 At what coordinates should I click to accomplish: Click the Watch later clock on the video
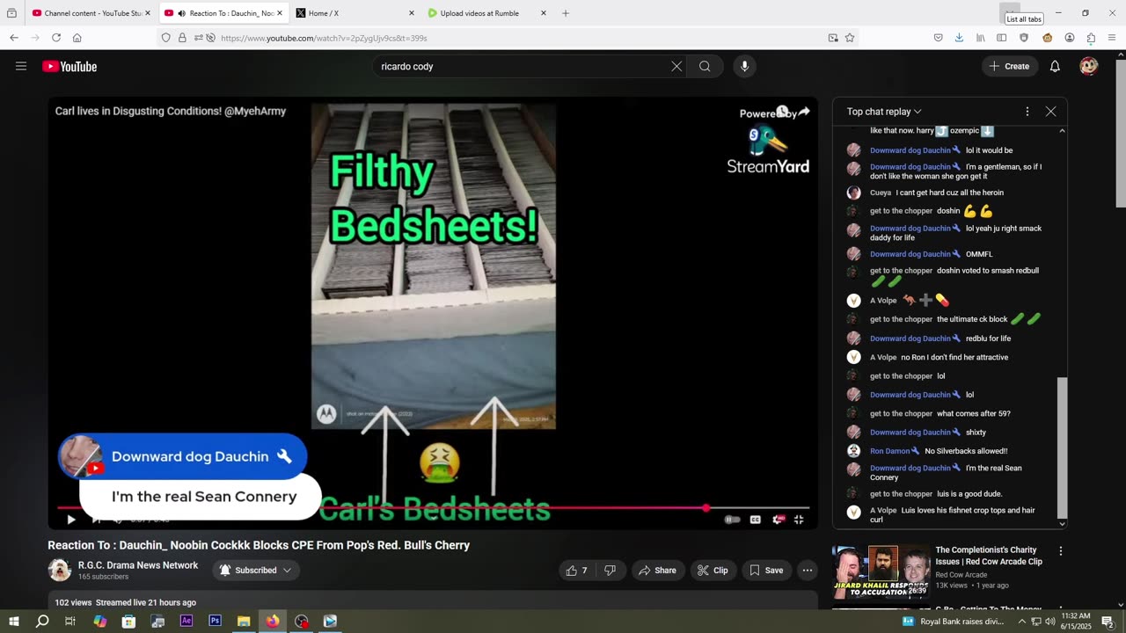(781, 112)
